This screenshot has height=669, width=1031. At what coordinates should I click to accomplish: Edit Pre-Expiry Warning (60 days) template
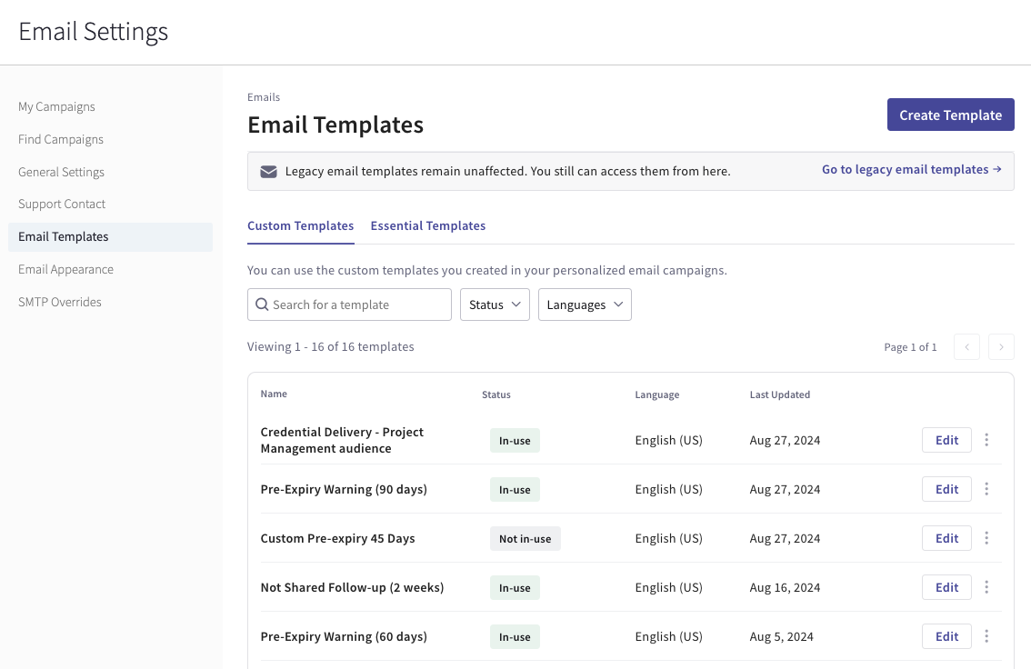point(946,636)
